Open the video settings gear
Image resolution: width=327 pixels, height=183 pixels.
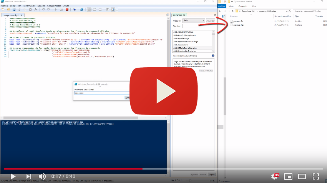[275, 176]
